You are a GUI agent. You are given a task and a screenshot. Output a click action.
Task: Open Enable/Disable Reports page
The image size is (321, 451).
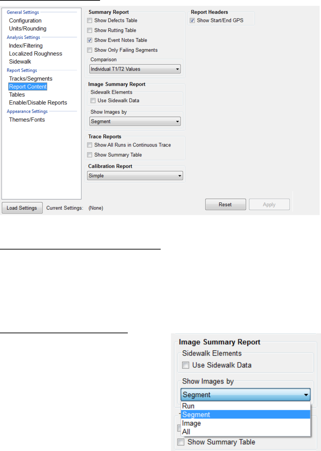[x=38, y=103]
